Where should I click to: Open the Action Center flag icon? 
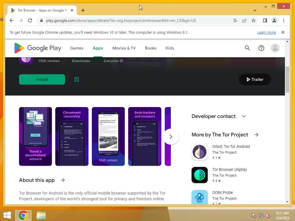254,215
